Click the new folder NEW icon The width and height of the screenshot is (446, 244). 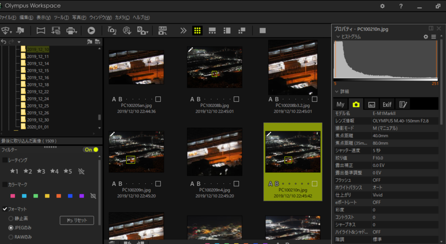click(98, 42)
